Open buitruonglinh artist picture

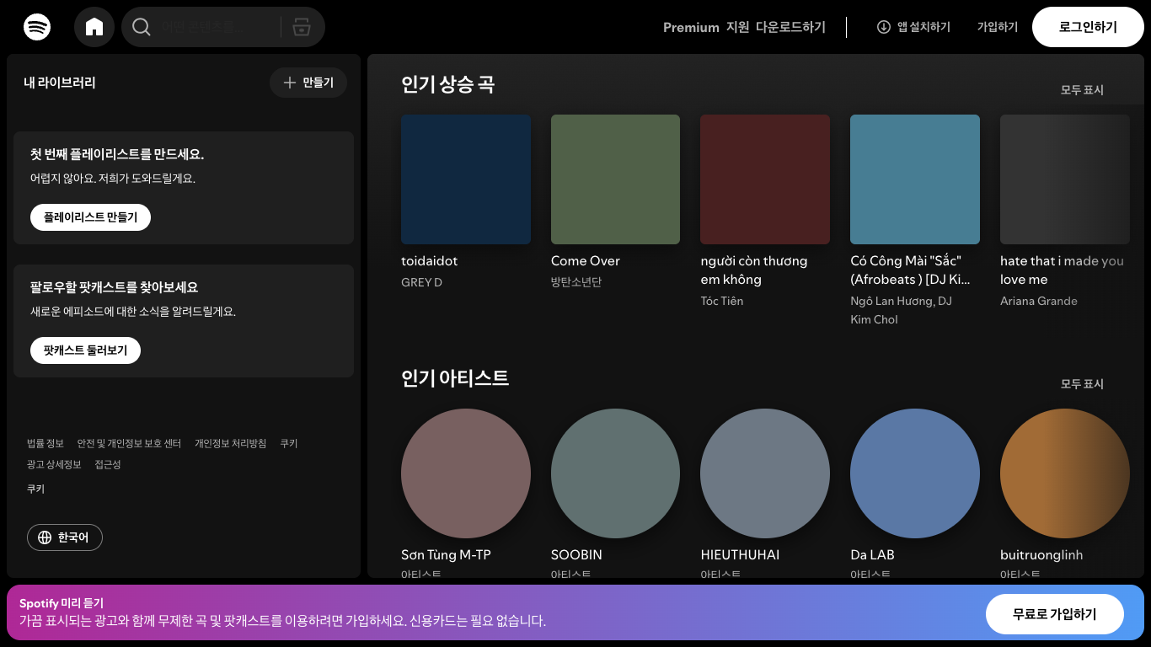point(1065,473)
